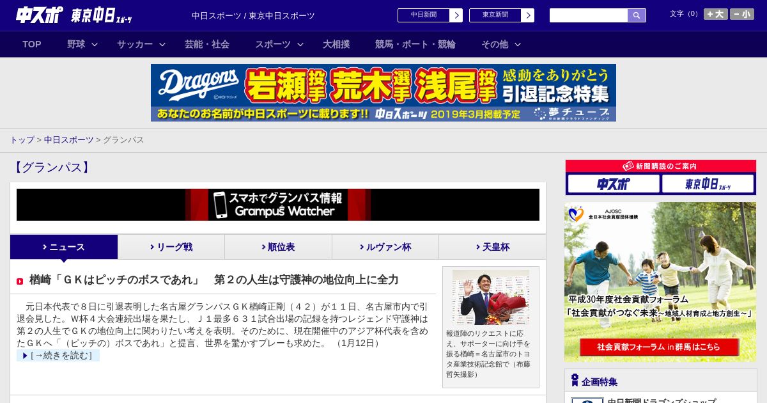This screenshot has width=767, height=403.
Task: Click 社会貢献フォーラム in 群馬はこちら button
Action: (659, 347)
